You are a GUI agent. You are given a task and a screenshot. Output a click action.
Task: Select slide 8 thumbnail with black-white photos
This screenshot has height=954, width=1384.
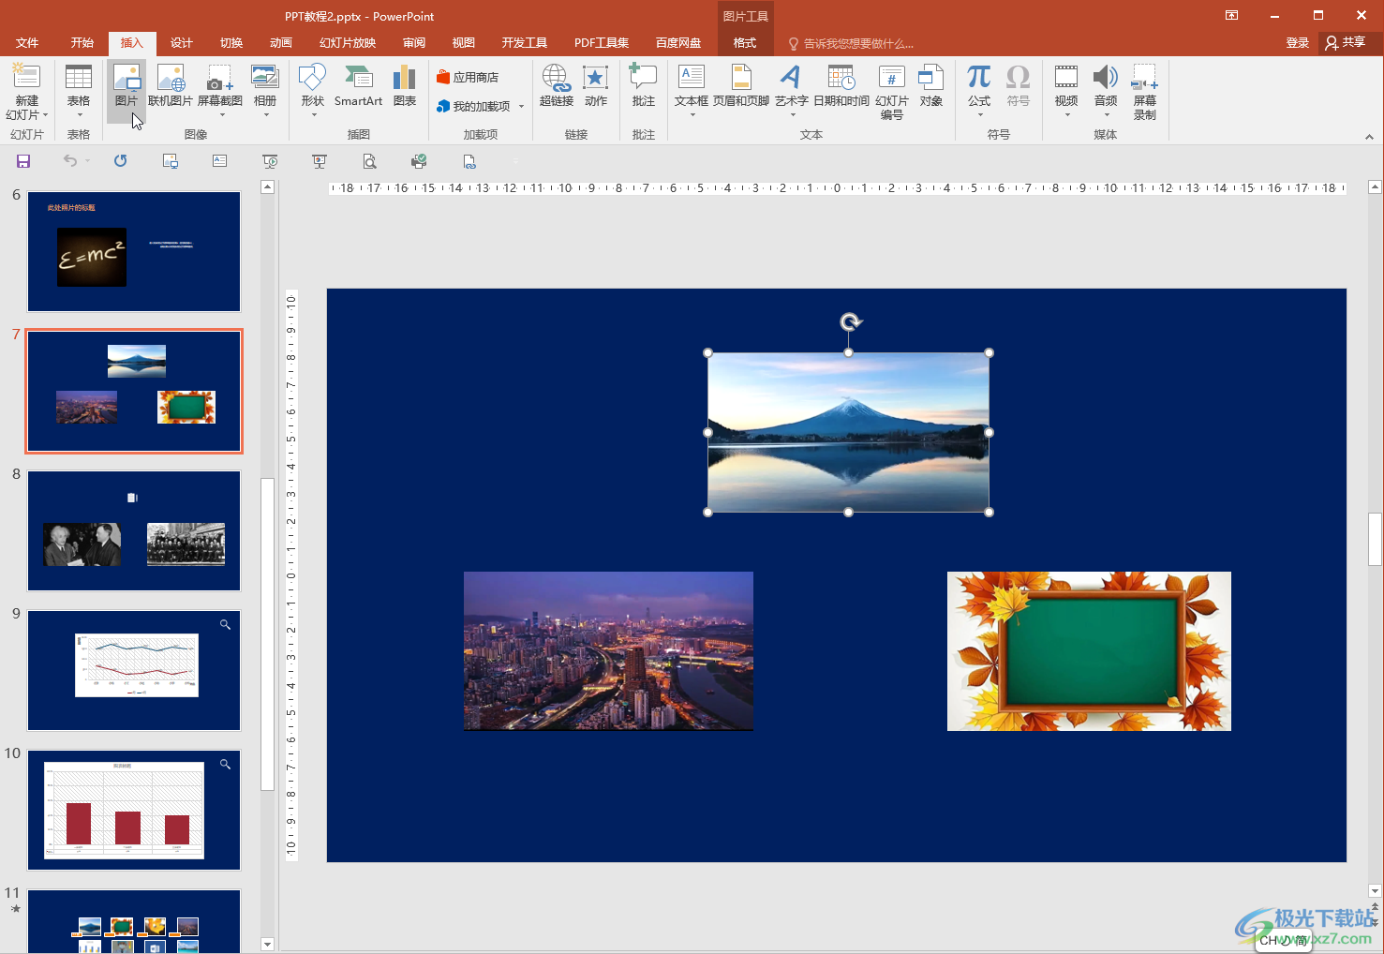click(134, 530)
